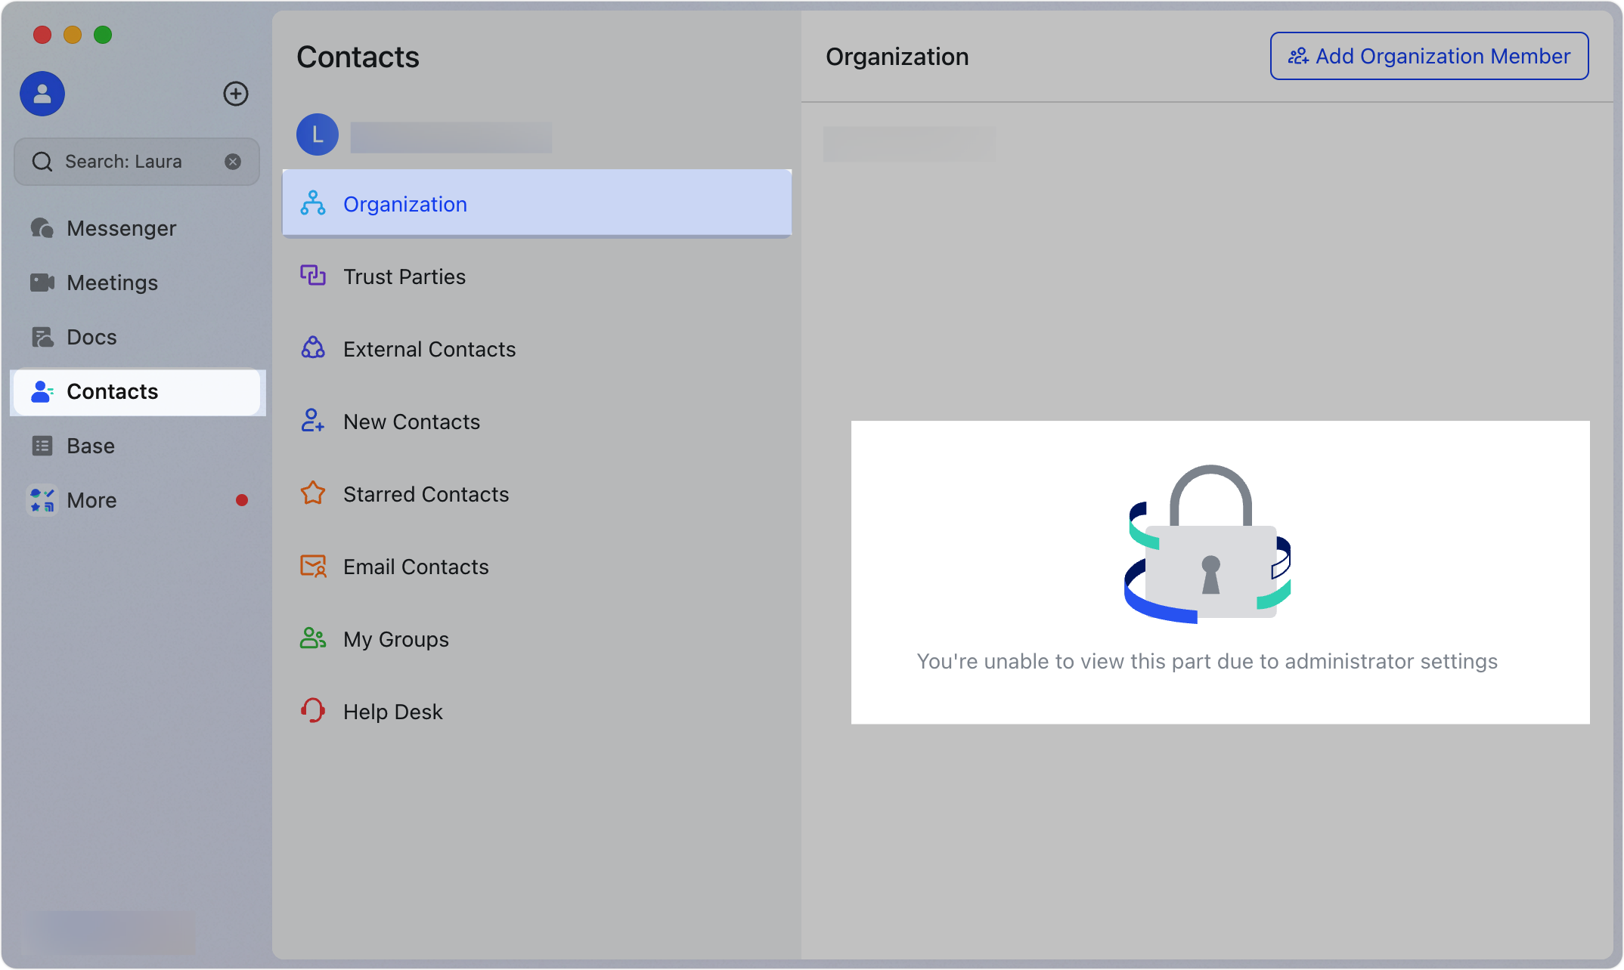Open the Help Desk contacts
The image size is (1624, 970).
pyautogui.click(x=392, y=711)
